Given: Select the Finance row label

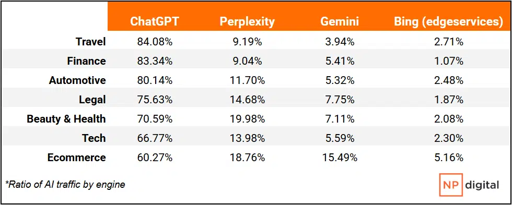Looking at the screenshot, I should 87,61.
